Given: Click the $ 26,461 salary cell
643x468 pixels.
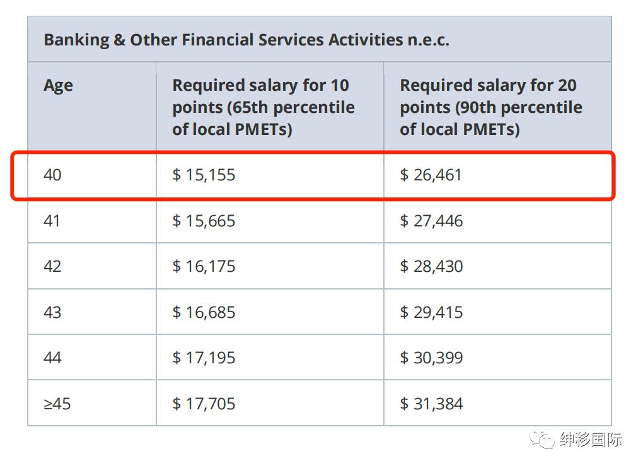Looking at the screenshot, I should [x=431, y=175].
